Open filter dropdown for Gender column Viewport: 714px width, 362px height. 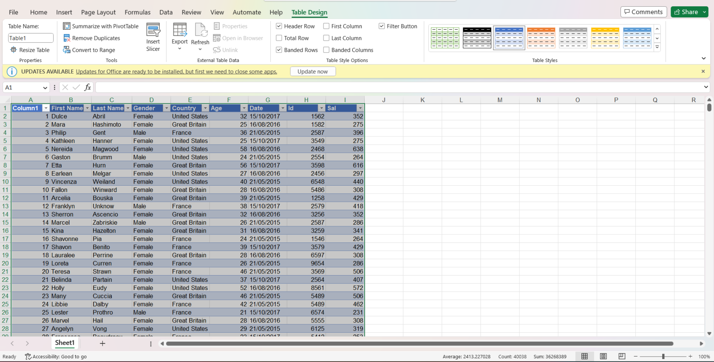(x=167, y=108)
